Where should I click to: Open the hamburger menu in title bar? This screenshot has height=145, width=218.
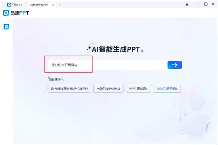click(187, 4)
